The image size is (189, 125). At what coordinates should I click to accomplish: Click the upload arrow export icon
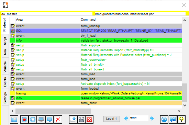click(x=73, y=120)
